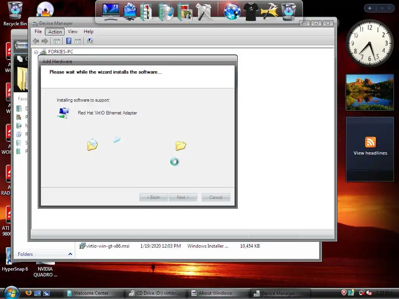399x299 pixels.
Task: Open the network globe monitor dock icon
Action: [x=130, y=12]
